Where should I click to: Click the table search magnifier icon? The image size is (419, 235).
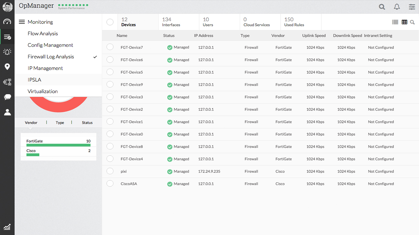tap(412, 22)
